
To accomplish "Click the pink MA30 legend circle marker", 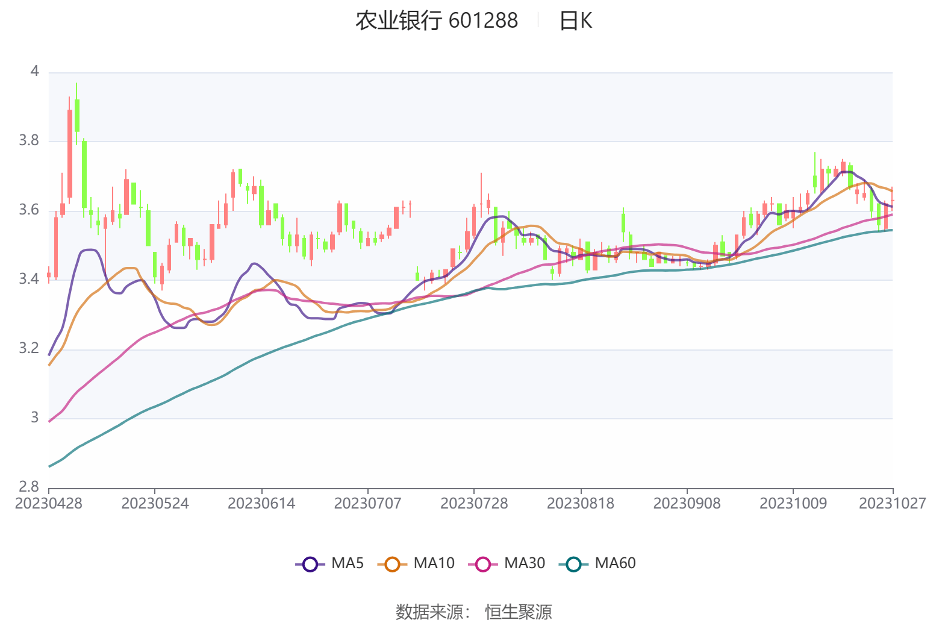I will point(483,564).
